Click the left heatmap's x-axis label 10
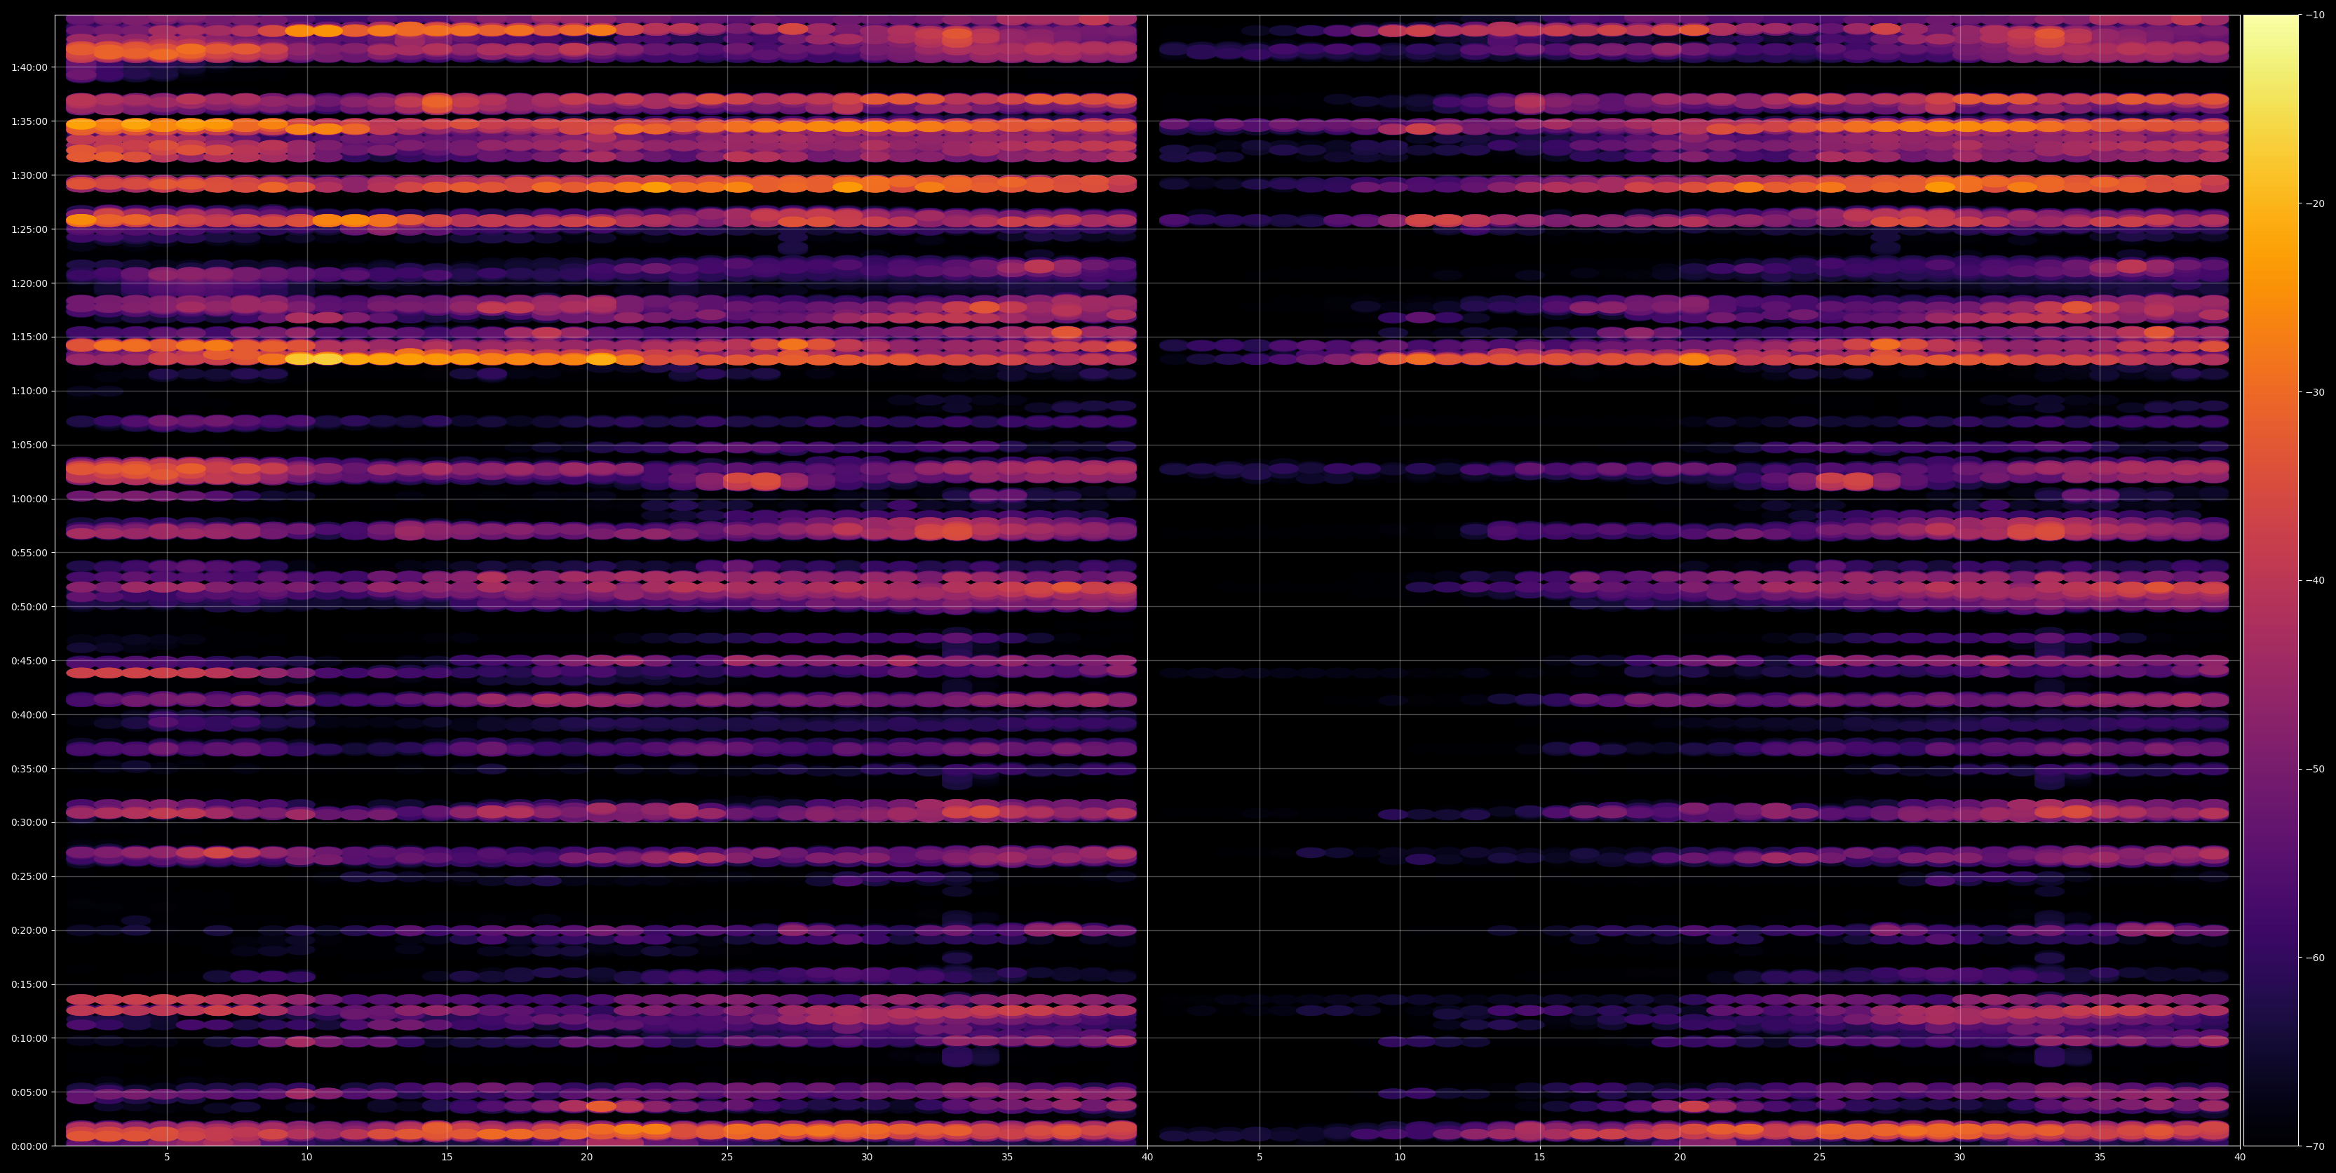The height and width of the screenshot is (1173, 2336). 306,1158
